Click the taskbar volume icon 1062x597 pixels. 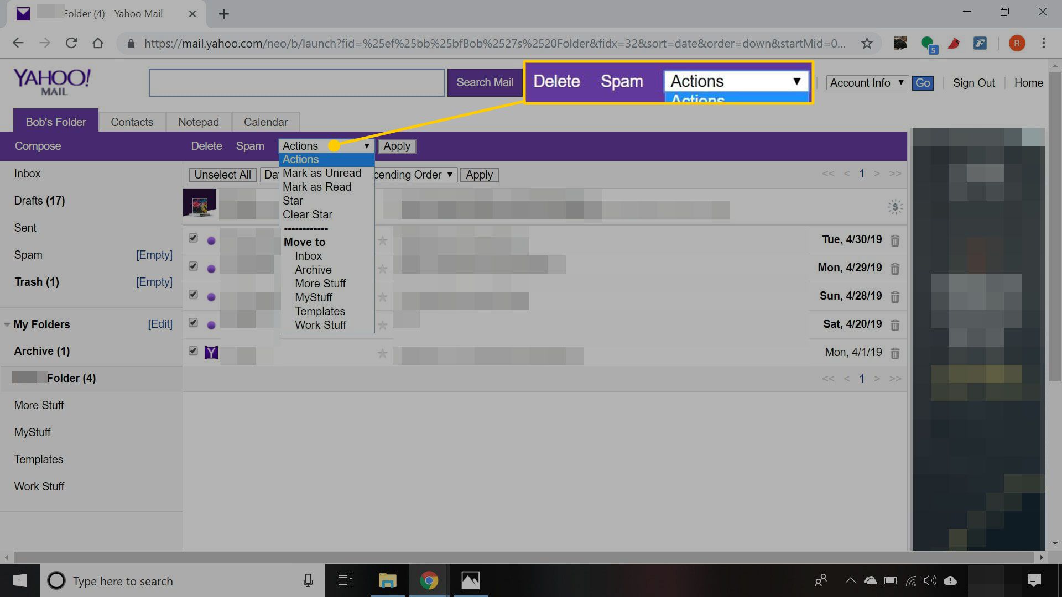(x=930, y=580)
